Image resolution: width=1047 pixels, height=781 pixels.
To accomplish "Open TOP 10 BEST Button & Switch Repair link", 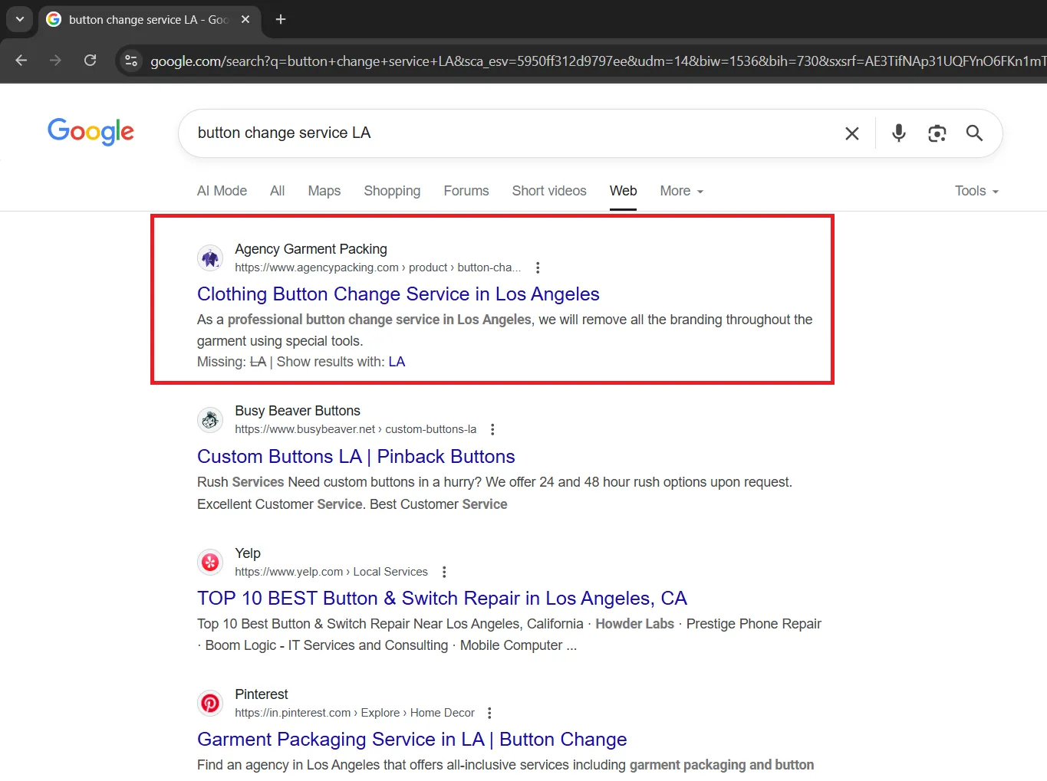I will pyautogui.click(x=442, y=599).
